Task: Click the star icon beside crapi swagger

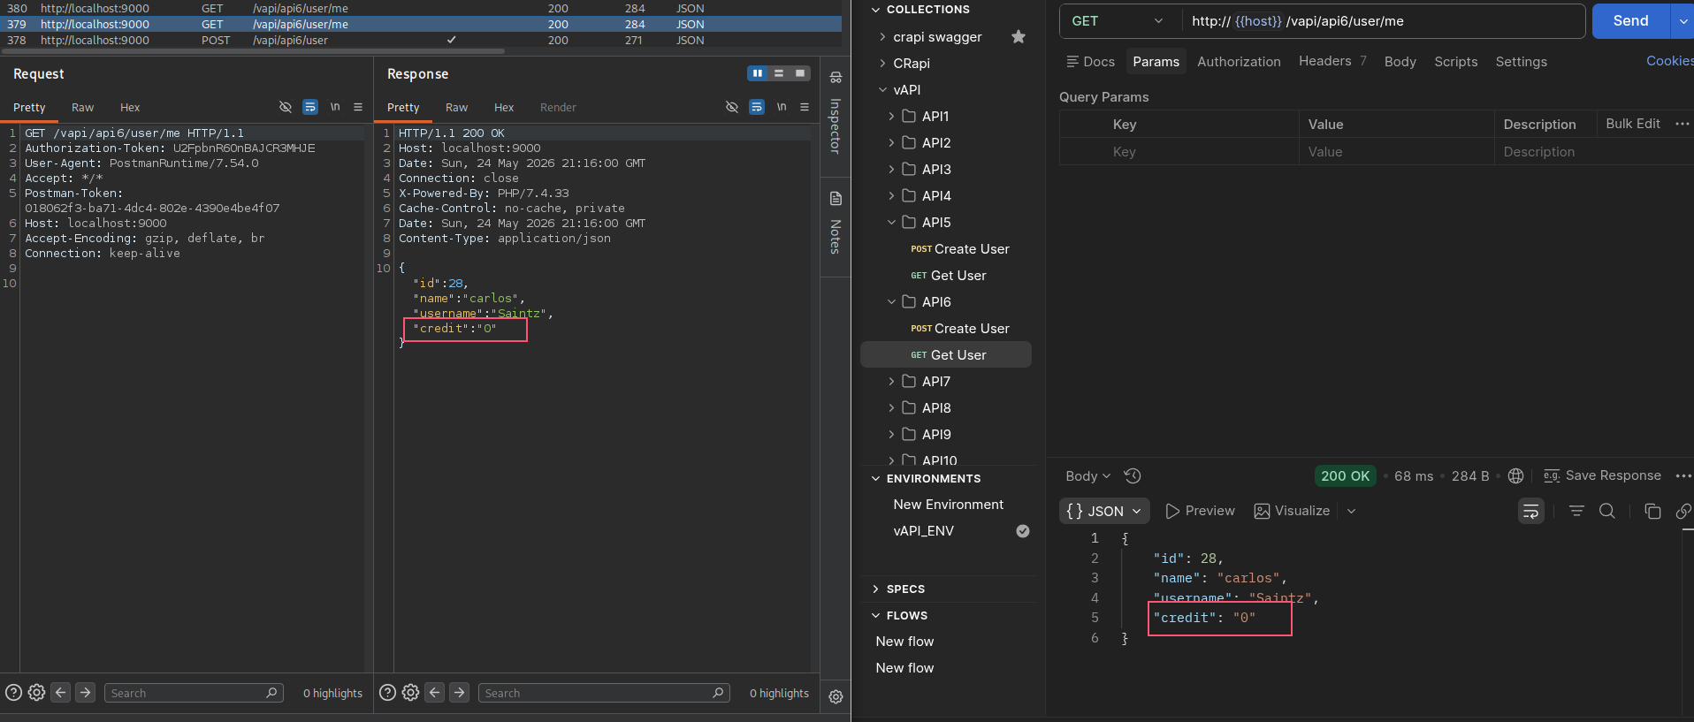Action: tap(1019, 36)
